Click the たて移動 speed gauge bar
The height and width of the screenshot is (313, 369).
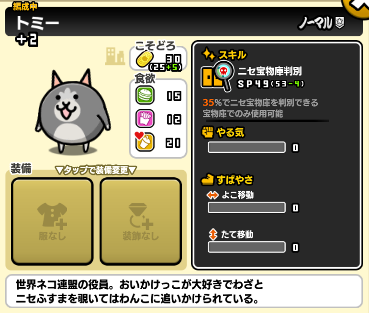246,247
